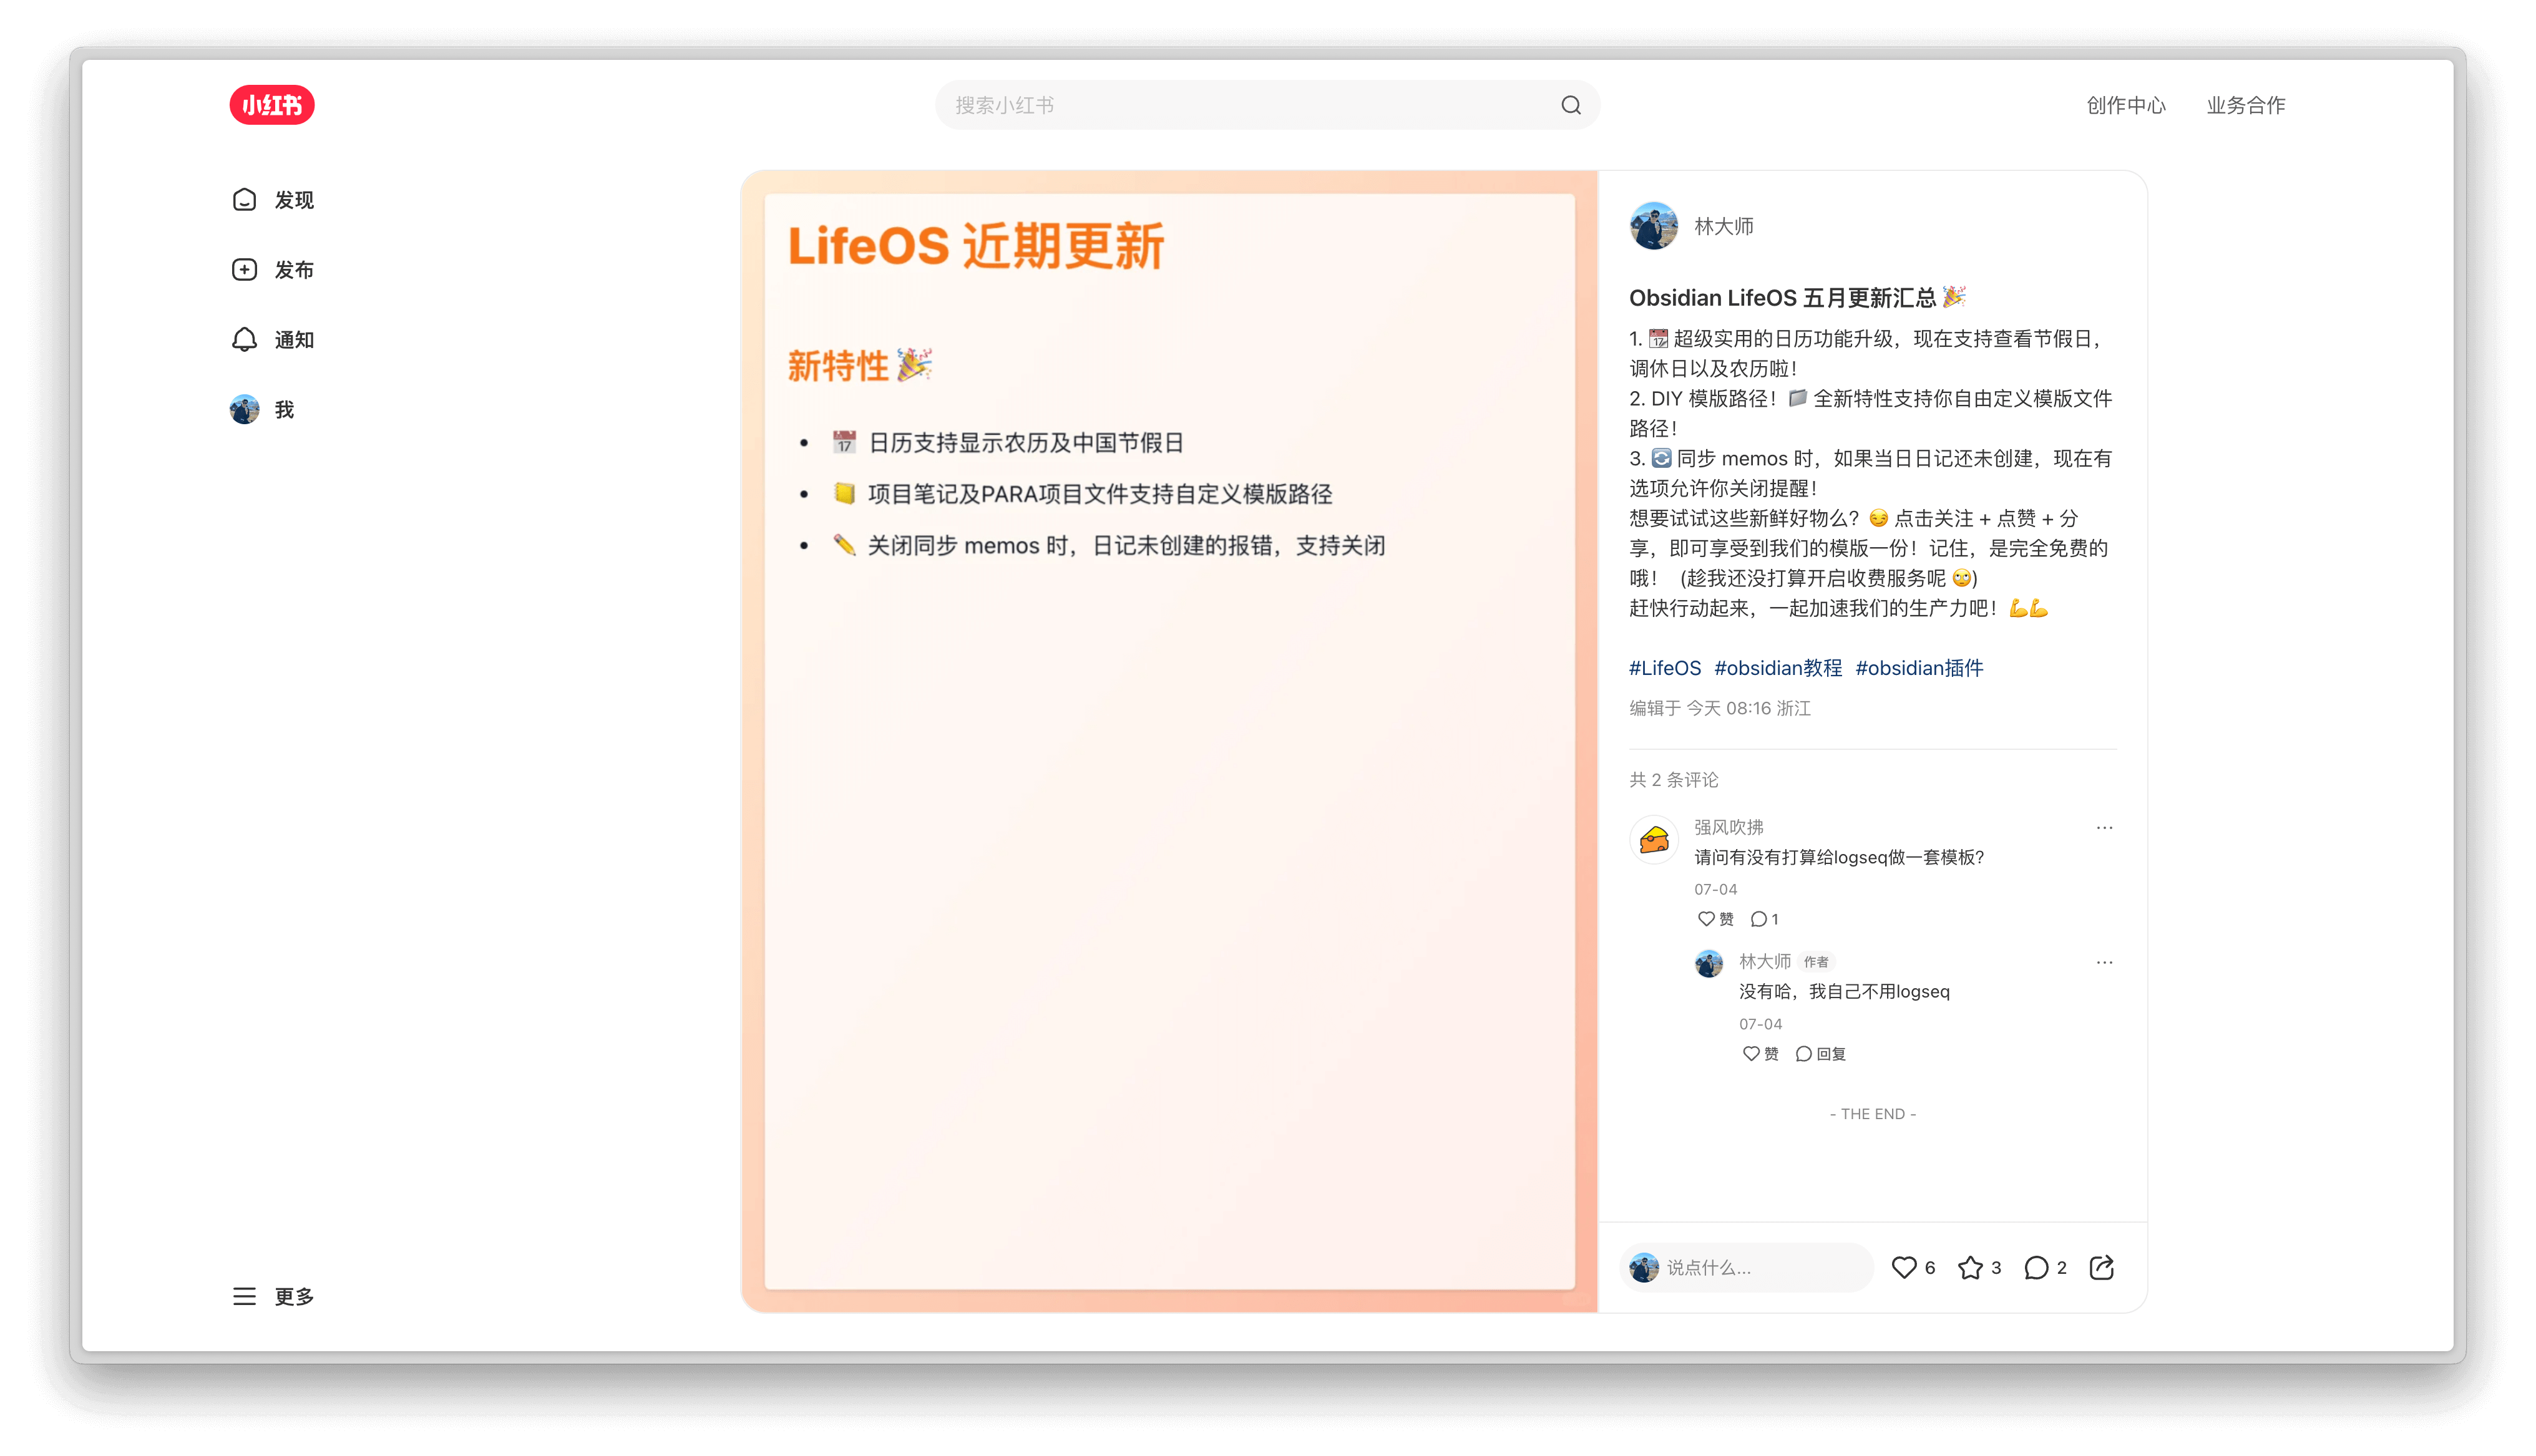Image resolution: width=2536 pixels, height=1456 pixels.
Task: Open 发布 in the sidebar
Action: tap(273, 270)
